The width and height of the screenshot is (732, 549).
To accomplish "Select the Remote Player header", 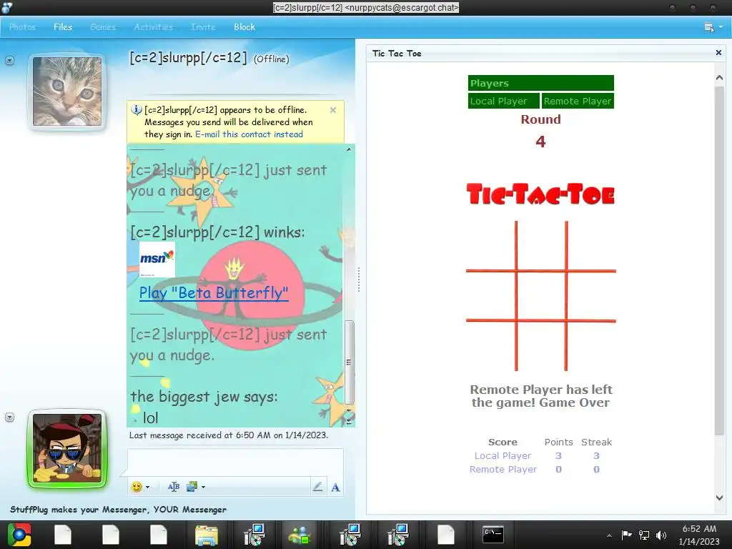I will (578, 101).
